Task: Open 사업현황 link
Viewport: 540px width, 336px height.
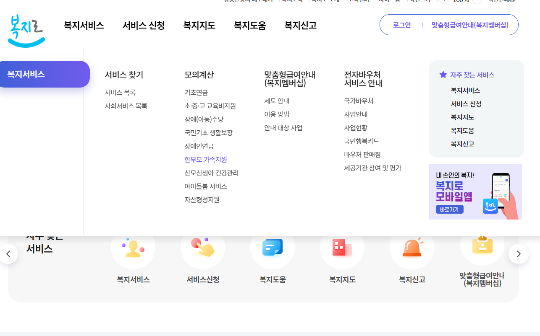Action: (x=356, y=127)
